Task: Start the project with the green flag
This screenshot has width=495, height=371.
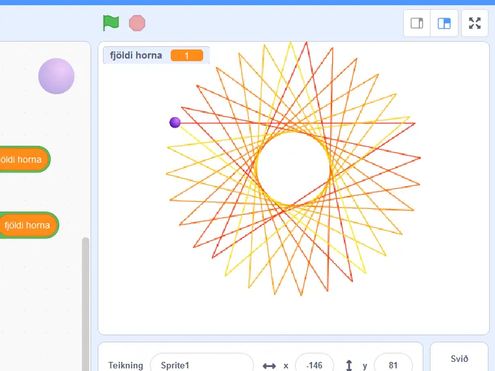Action: pyautogui.click(x=111, y=23)
